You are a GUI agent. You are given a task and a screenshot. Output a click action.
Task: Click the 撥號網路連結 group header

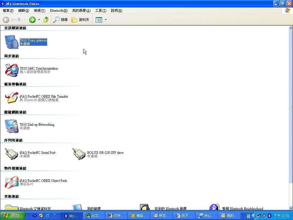coord(15,112)
